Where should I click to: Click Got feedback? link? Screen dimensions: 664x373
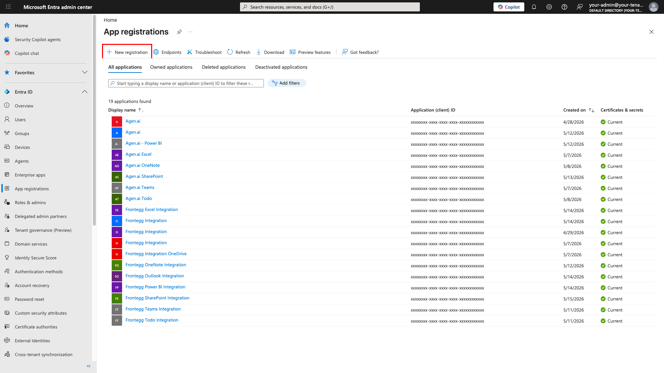point(360,52)
